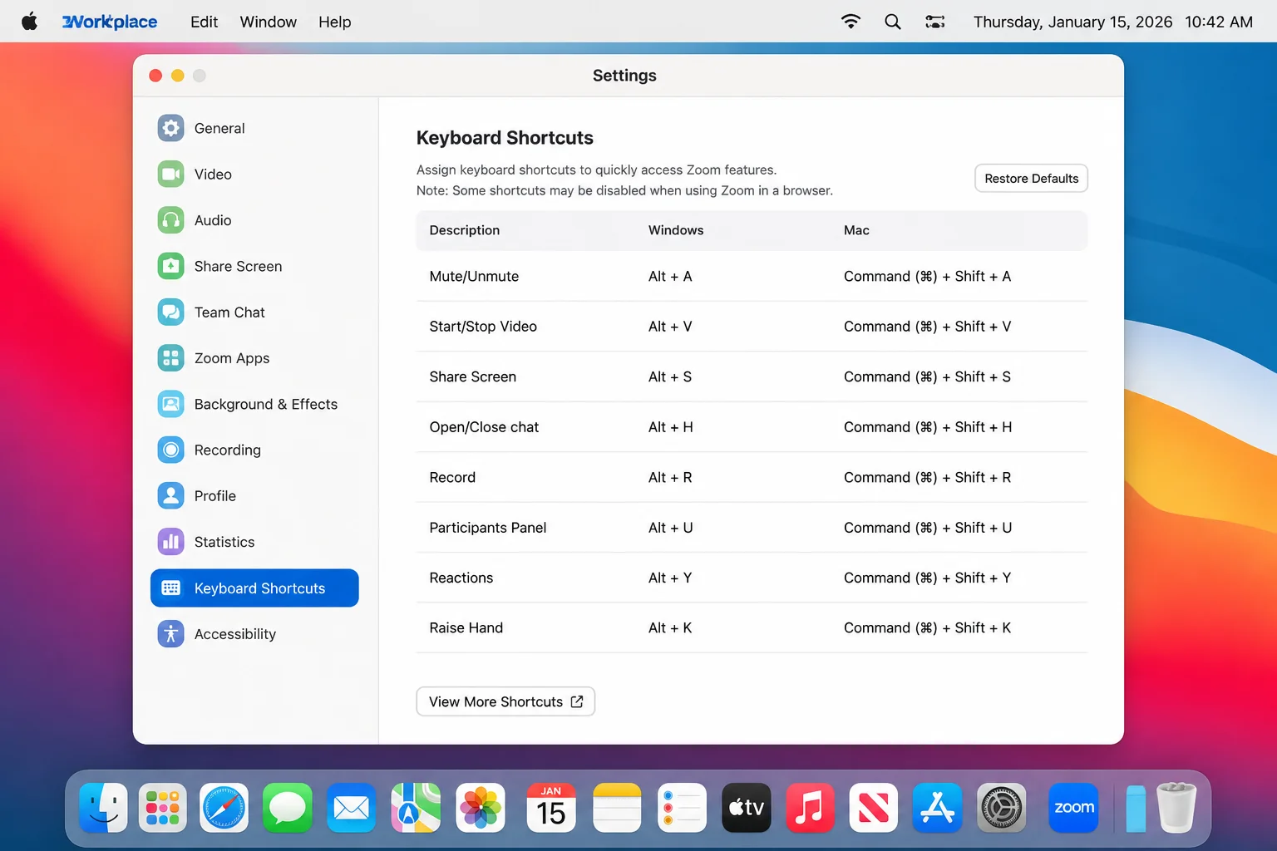1277x851 pixels.
Task: Open the Apple menu
Action: 29,21
